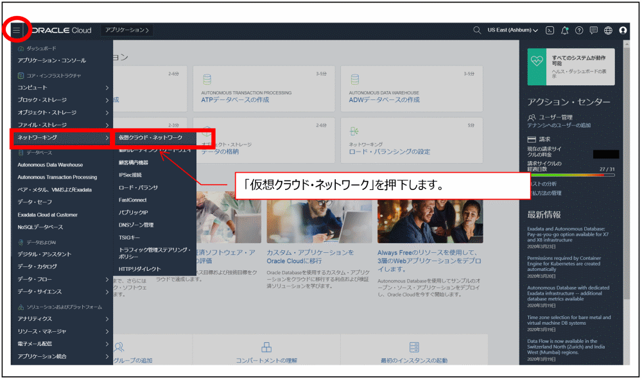Click the billing card icon

click(532, 139)
